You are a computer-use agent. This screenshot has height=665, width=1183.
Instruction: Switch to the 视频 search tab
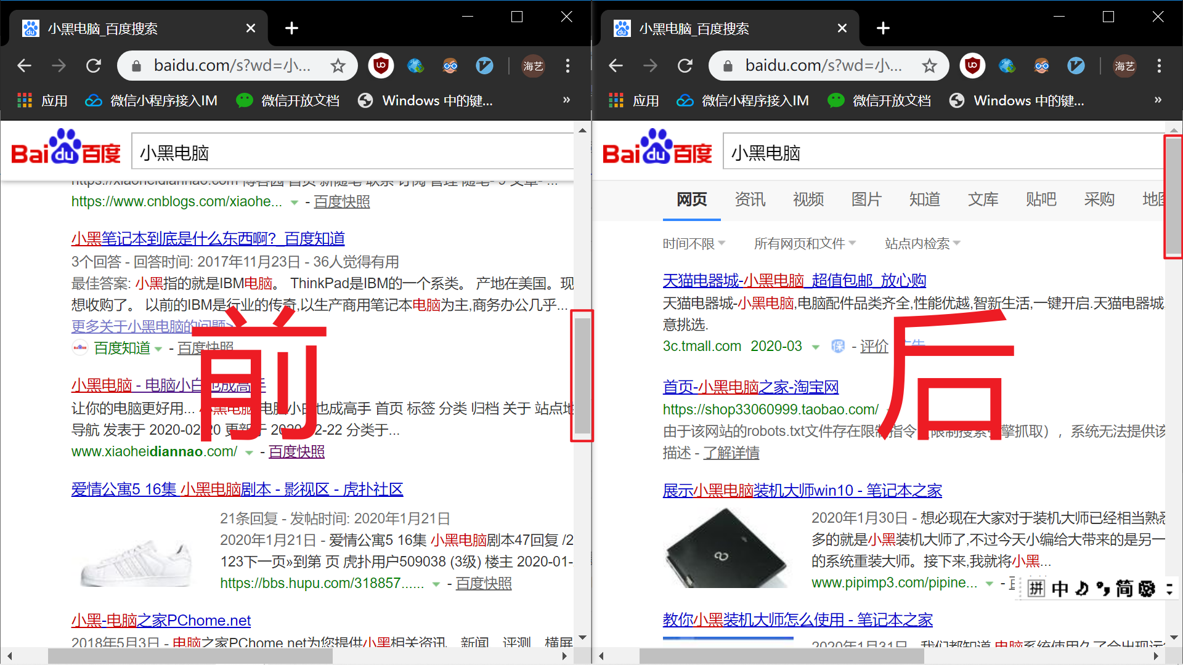tap(808, 199)
